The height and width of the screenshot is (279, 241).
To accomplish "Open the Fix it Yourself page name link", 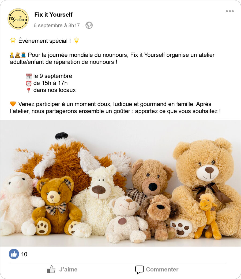I will 53,14.
